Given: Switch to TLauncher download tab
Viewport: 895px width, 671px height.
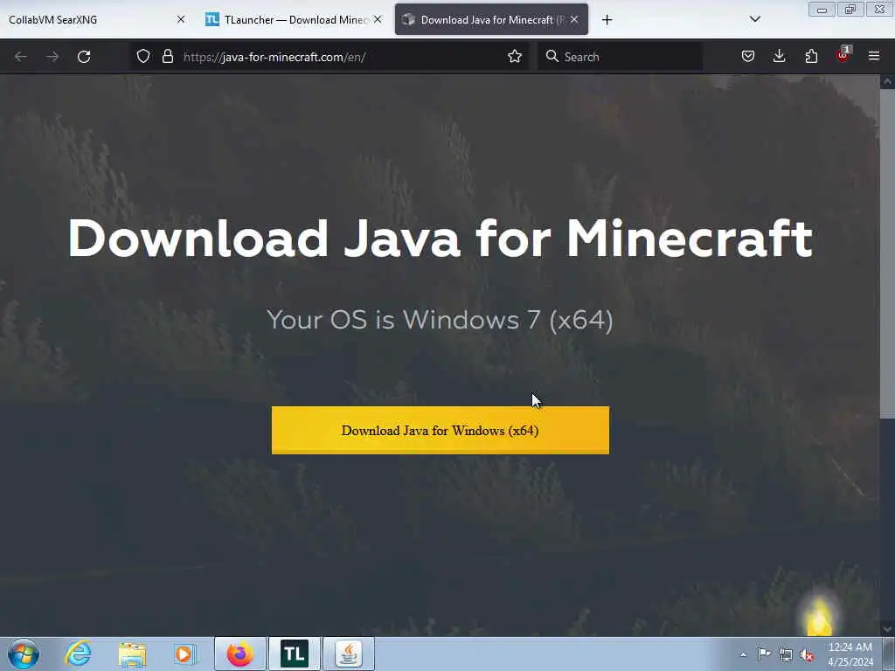Looking at the screenshot, I should tap(294, 19).
